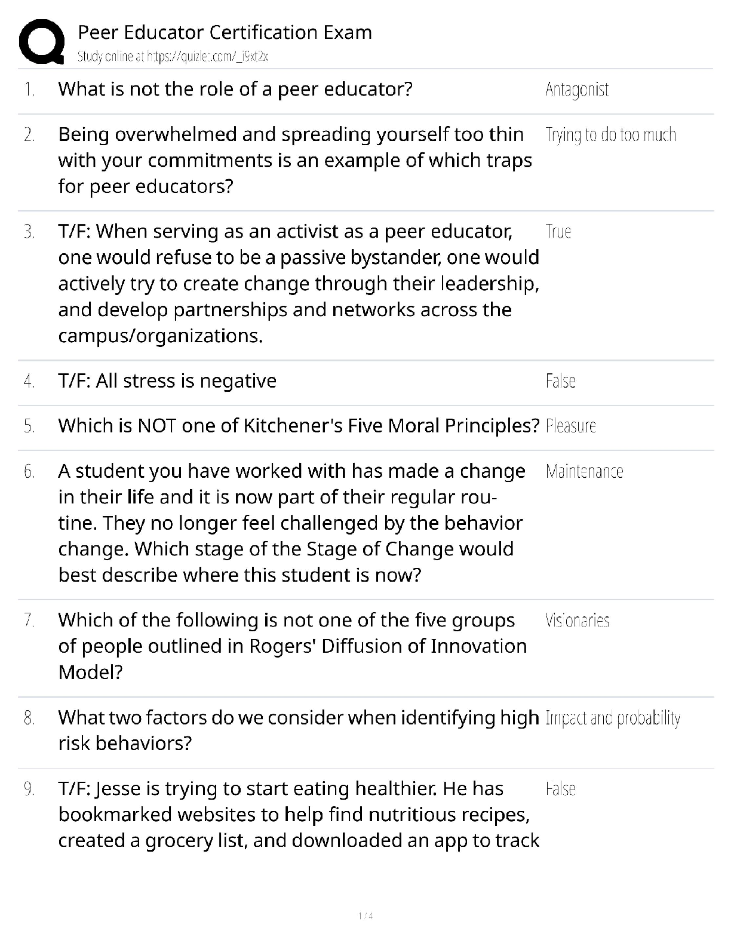Screen dimensions: 731x946
Task: Click the answer "Visionaries"
Action: 577,621
